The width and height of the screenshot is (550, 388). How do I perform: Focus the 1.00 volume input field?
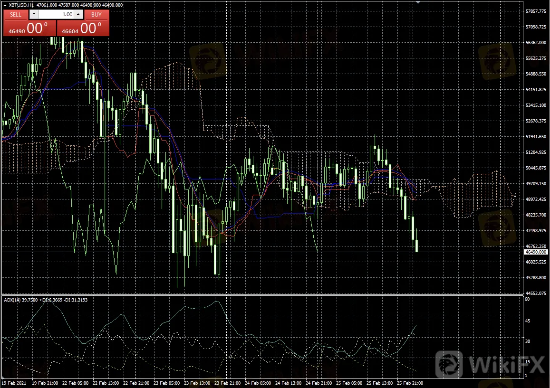click(56, 14)
